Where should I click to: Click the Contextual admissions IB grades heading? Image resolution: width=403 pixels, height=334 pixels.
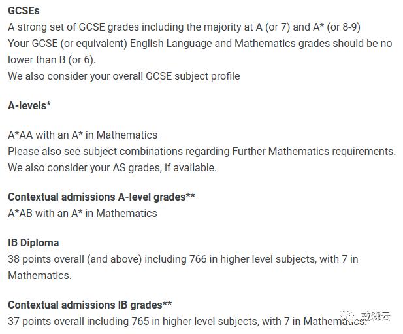90,305
